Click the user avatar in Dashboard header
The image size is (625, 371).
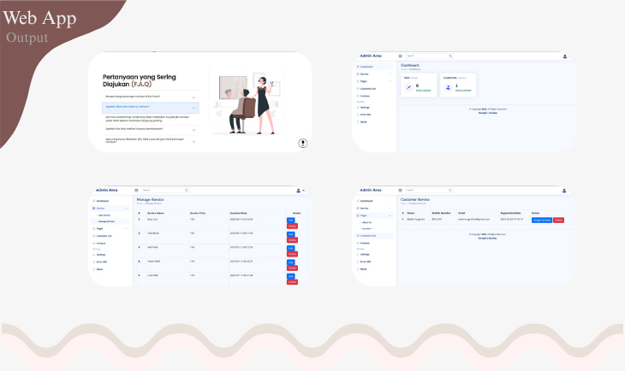[x=565, y=56]
